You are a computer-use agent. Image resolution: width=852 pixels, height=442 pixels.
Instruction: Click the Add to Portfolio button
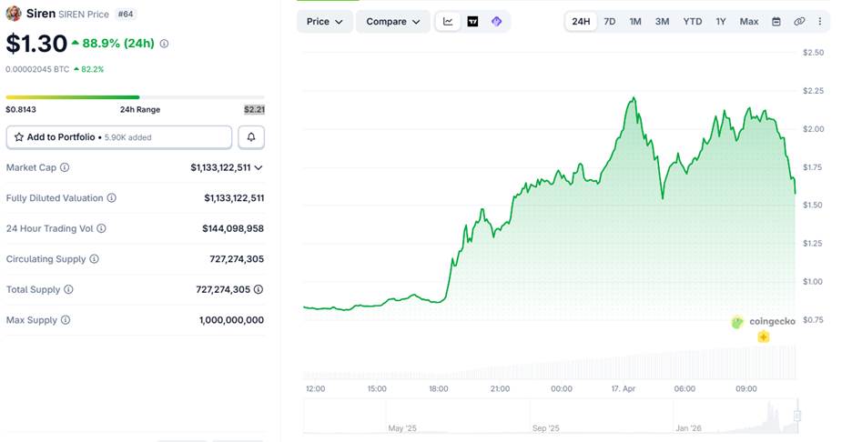pyautogui.click(x=118, y=137)
